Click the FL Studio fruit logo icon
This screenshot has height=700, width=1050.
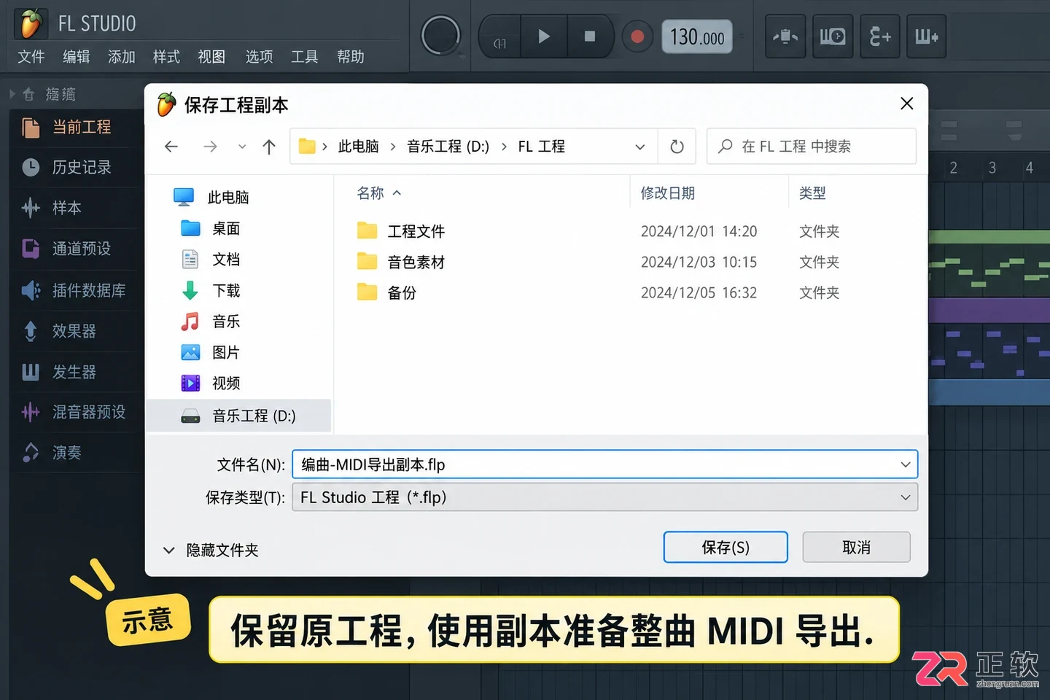pyautogui.click(x=30, y=23)
